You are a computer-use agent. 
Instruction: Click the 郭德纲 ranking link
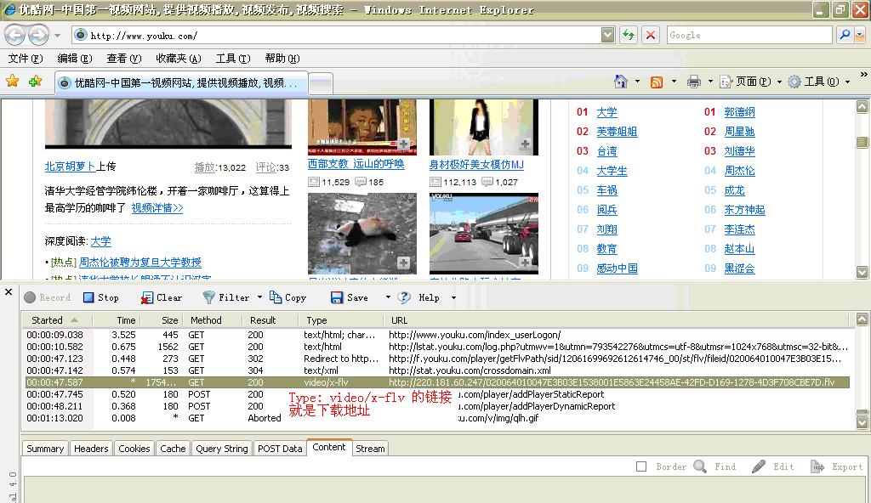[739, 112]
